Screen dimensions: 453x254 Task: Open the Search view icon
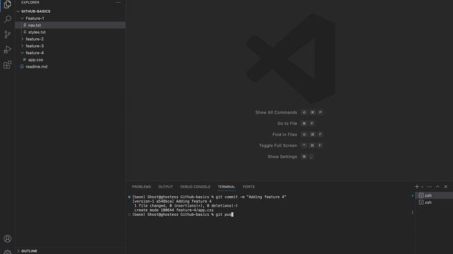pyautogui.click(x=7, y=19)
